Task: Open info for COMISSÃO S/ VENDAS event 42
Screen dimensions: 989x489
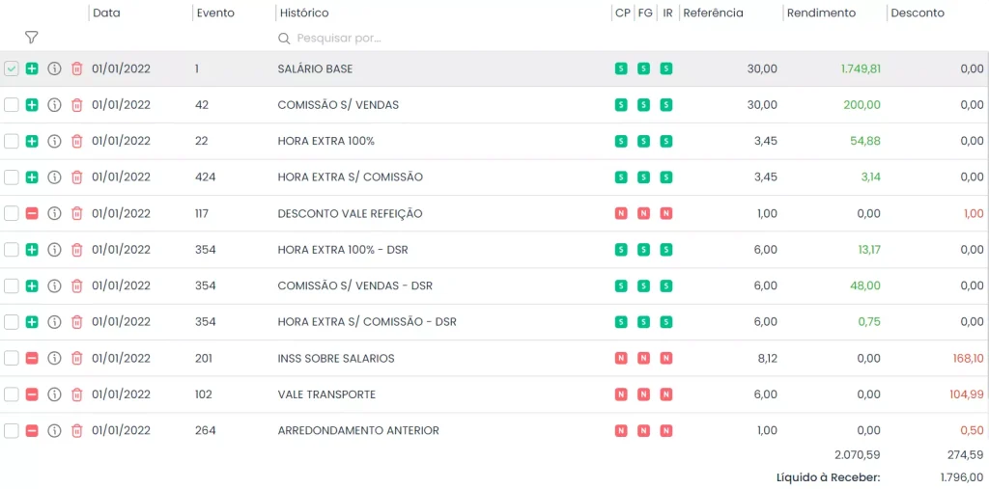Action: pyautogui.click(x=54, y=105)
